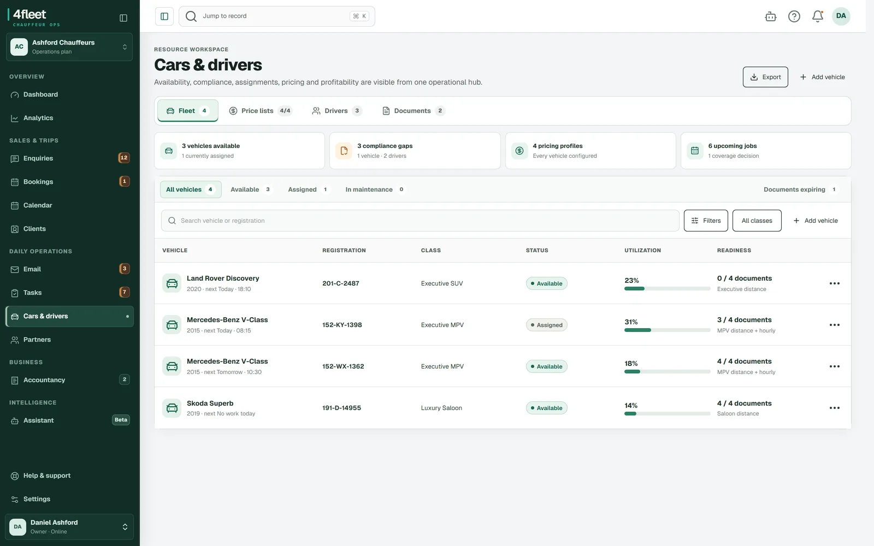
Task: Open the notifications bell
Action: tap(818, 16)
